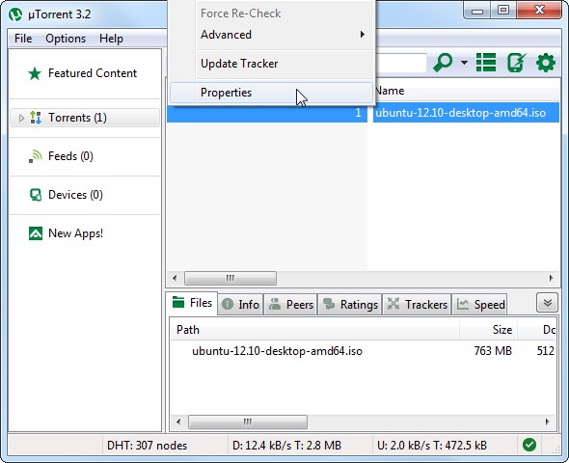Click Files pane scroll left arrow
This screenshot has width=569, height=463.
(x=178, y=422)
